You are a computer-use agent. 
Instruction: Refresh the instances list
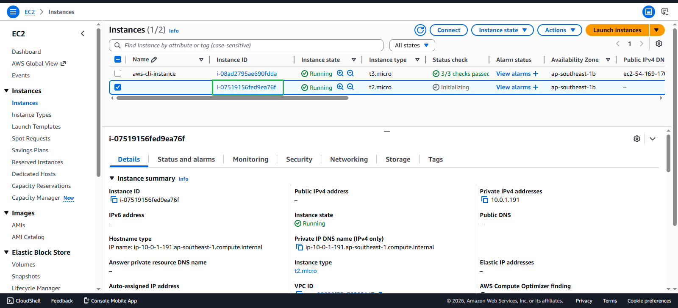420,30
